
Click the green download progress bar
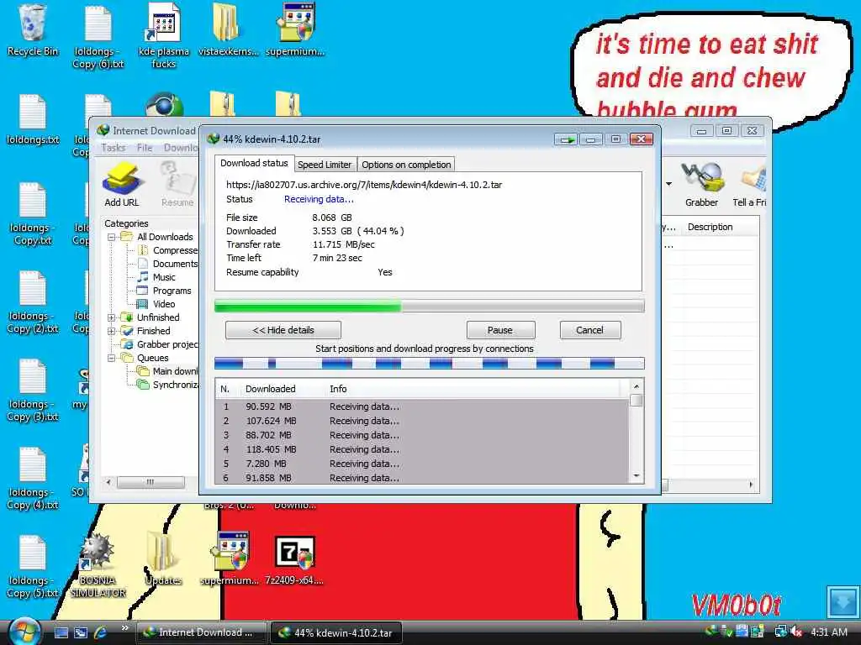(x=429, y=306)
